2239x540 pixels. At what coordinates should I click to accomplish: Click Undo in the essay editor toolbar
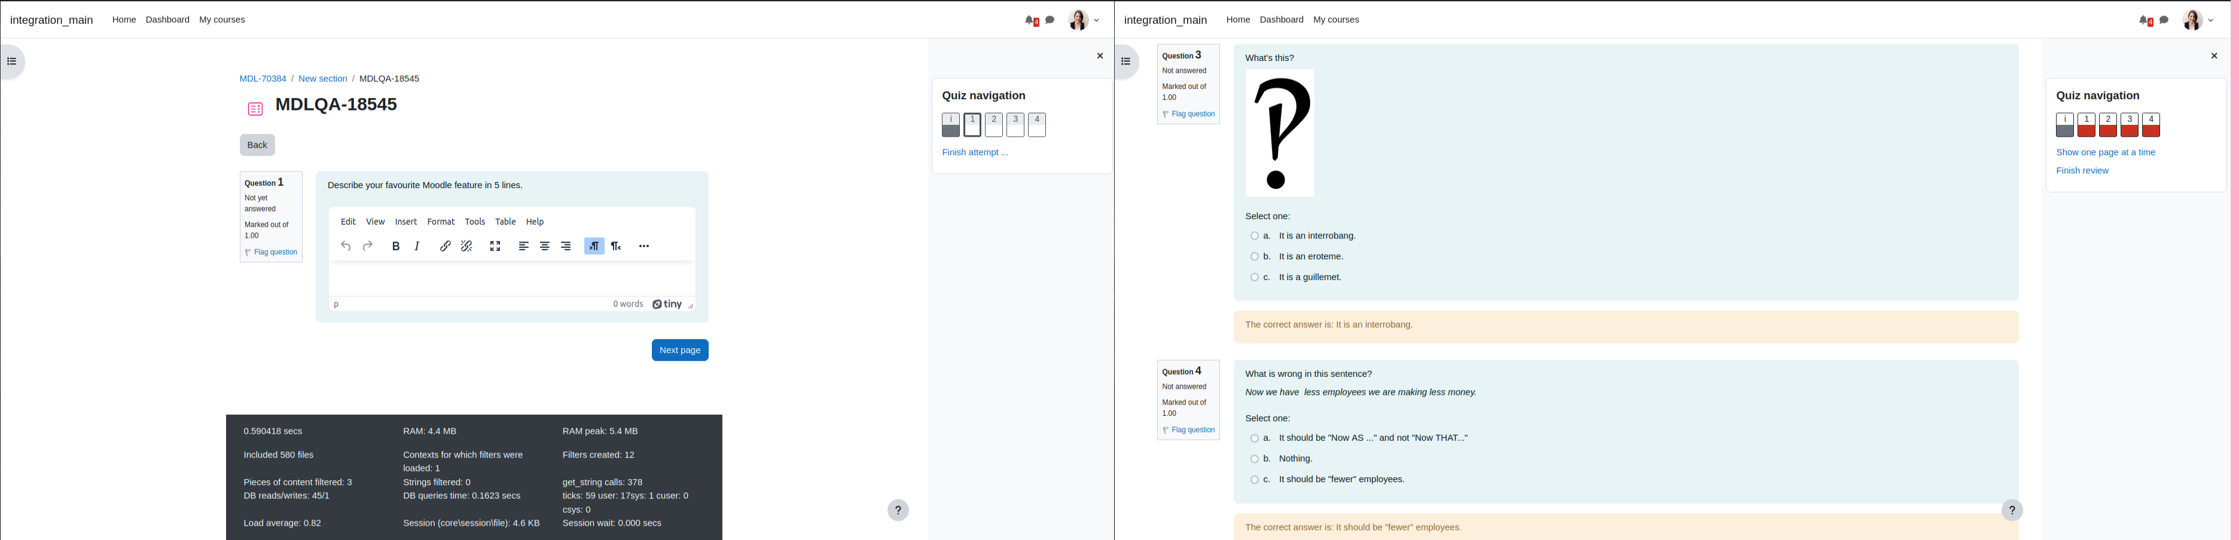pos(346,247)
